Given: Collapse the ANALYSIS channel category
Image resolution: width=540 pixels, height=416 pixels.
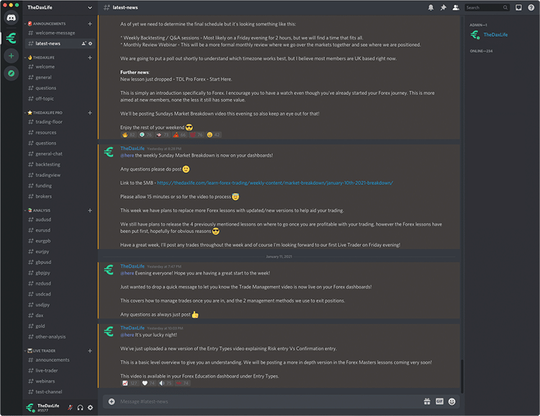Looking at the screenshot, I should (42, 210).
